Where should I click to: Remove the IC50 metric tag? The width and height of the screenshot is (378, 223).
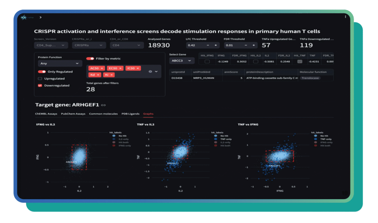point(138,68)
